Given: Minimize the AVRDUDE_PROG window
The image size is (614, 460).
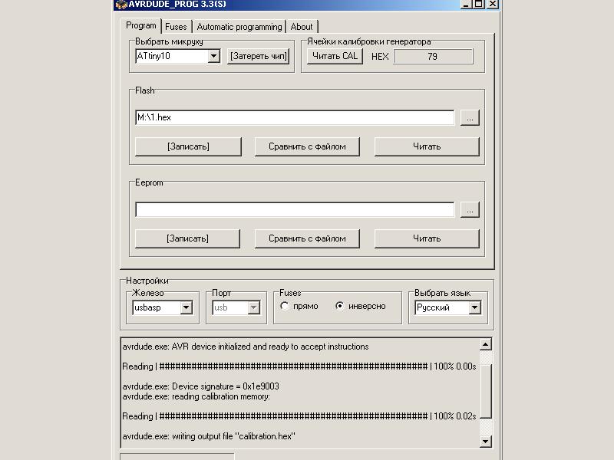Looking at the screenshot, I should point(466,4).
